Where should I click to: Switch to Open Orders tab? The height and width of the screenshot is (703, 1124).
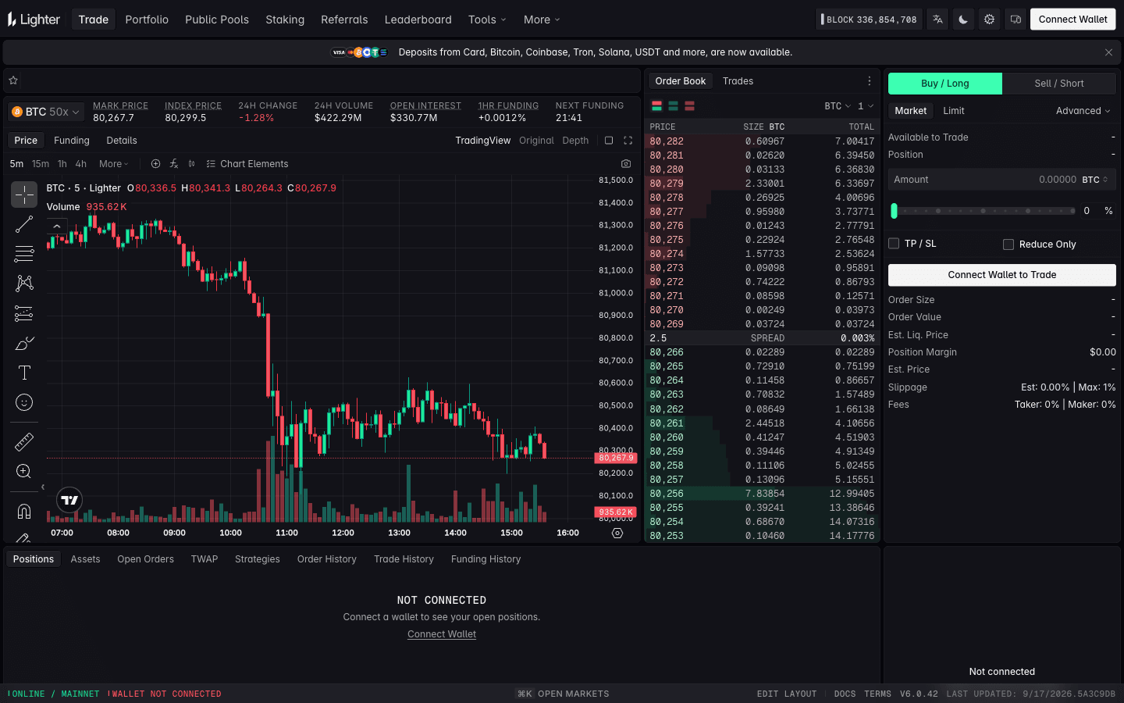(x=145, y=559)
